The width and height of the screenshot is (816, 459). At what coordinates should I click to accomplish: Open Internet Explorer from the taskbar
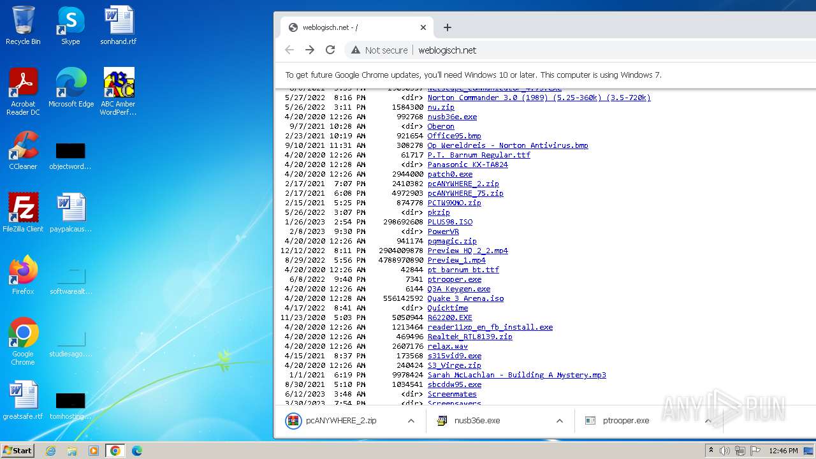tap(50, 451)
